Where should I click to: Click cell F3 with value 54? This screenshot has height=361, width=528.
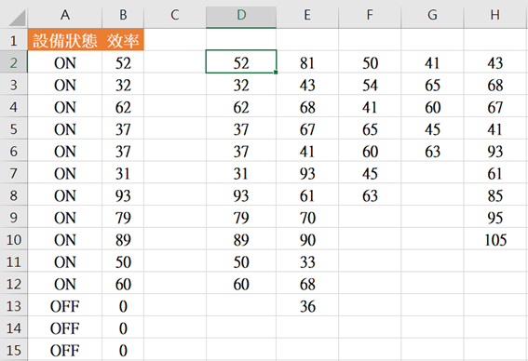tap(370, 85)
